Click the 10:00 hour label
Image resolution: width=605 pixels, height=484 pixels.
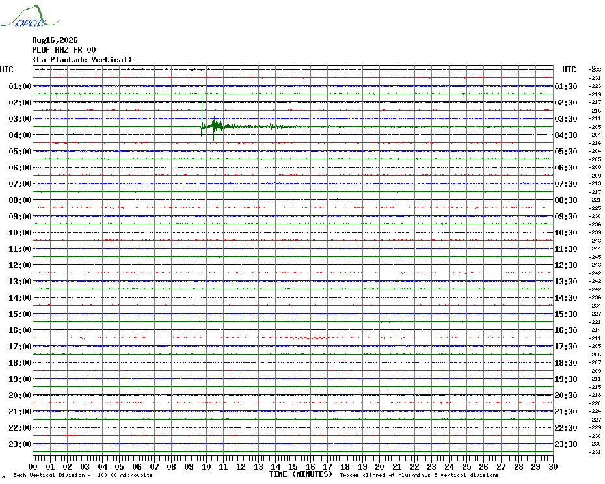click(20, 232)
